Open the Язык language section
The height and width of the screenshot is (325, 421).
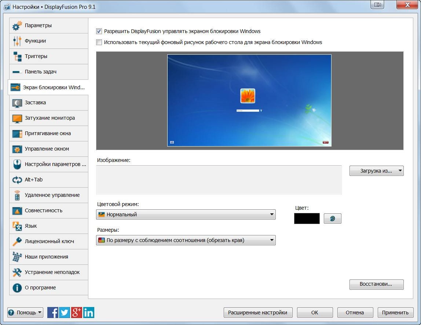(x=49, y=226)
